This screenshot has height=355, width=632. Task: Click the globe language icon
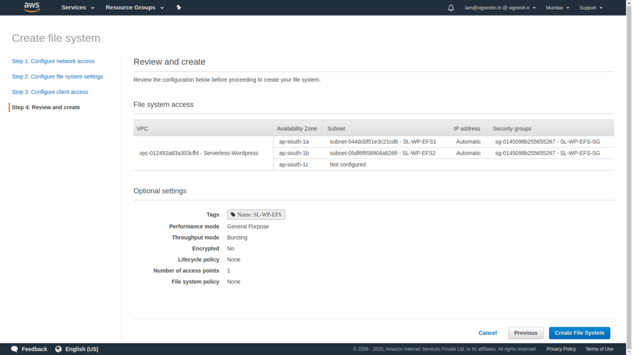(59, 349)
